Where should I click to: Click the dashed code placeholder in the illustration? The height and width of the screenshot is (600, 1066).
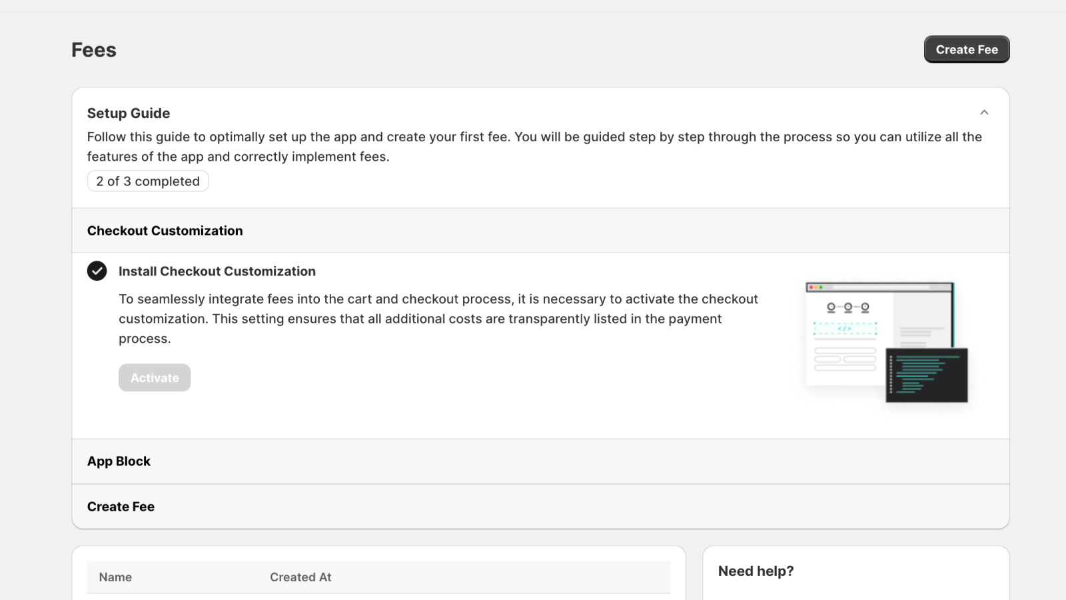845,327
